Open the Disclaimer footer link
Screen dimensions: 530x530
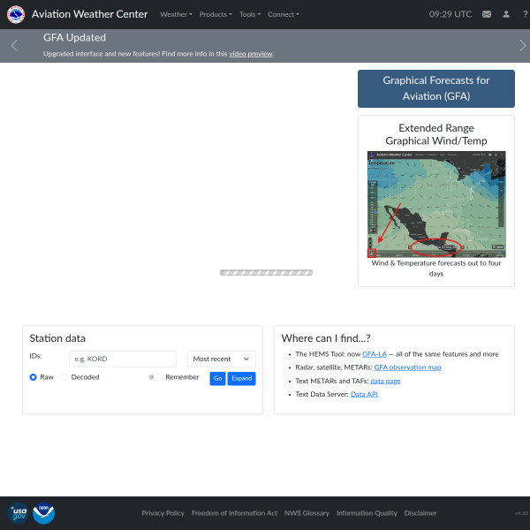point(420,513)
